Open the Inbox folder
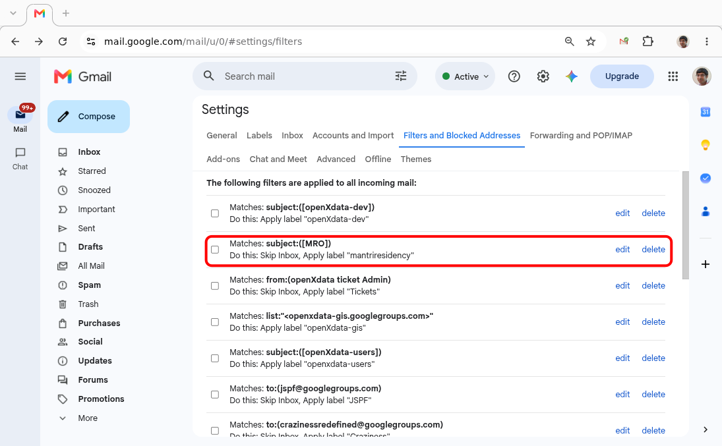The image size is (722, 446). pos(89,152)
